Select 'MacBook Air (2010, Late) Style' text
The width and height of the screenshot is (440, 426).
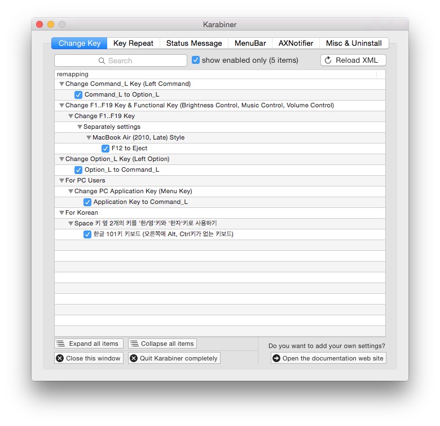point(138,137)
